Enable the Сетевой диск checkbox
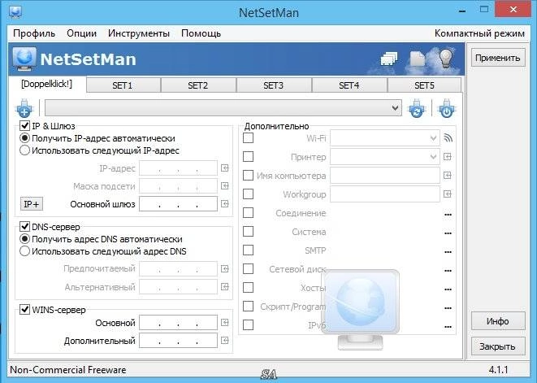The height and width of the screenshot is (383, 537). click(248, 268)
